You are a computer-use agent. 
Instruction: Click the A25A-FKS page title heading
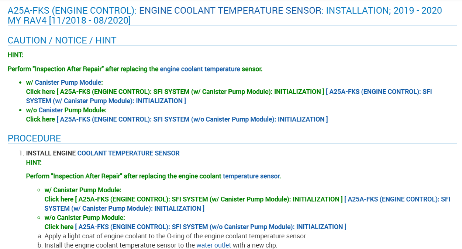[x=225, y=15]
